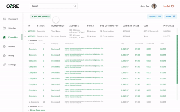The height and width of the screenshot is (112, 180).
Task: Click the search magnifier icon
Action: coord(75,6)
